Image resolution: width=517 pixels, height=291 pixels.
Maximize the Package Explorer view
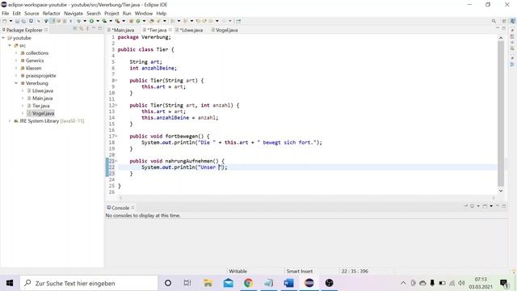tap(100, 29)
